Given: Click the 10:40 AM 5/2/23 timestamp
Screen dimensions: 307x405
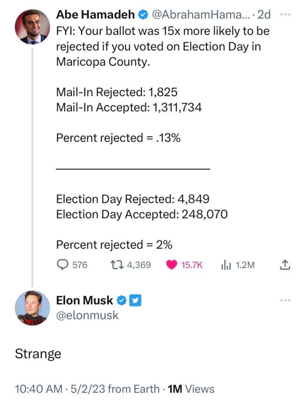Looking at the screenshot, I should pyautogui.click(x=59, y=389).
